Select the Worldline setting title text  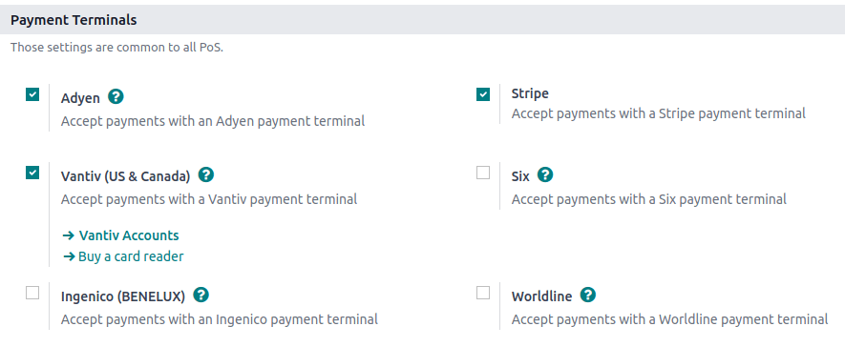pos(541,296)
